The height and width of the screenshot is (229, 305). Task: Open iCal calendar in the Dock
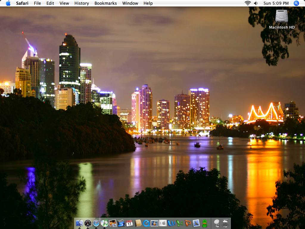[129, 223]
